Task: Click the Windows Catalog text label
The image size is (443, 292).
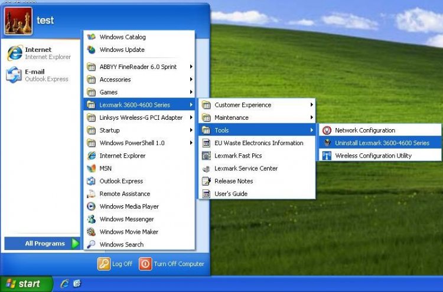Action: click(123, 37)
